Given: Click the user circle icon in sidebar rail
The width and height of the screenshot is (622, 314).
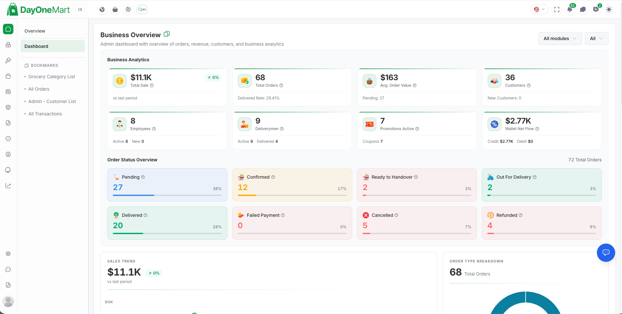Looking at the screenshot, I should (x=8, y=154).
